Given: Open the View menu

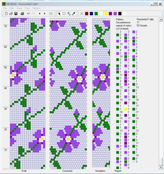Looking at the screenshot, I should click(19, 8).
